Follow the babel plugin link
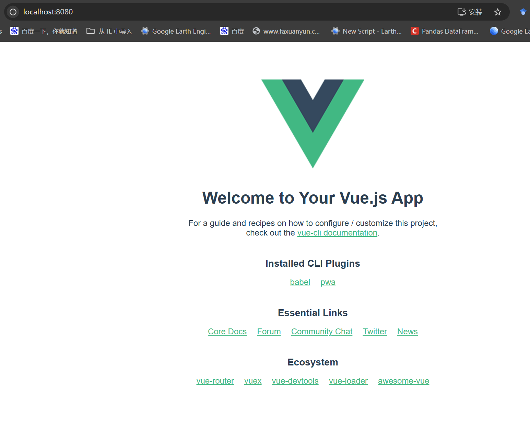The width and height of the screenshot is (530, 421). (300, 282)
